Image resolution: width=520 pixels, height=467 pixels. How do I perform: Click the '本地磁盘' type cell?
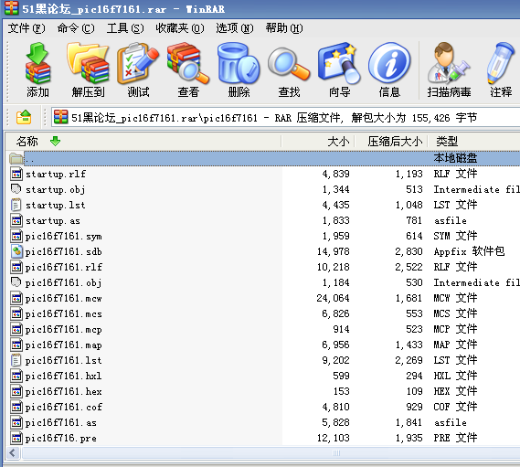click(455, 158)
